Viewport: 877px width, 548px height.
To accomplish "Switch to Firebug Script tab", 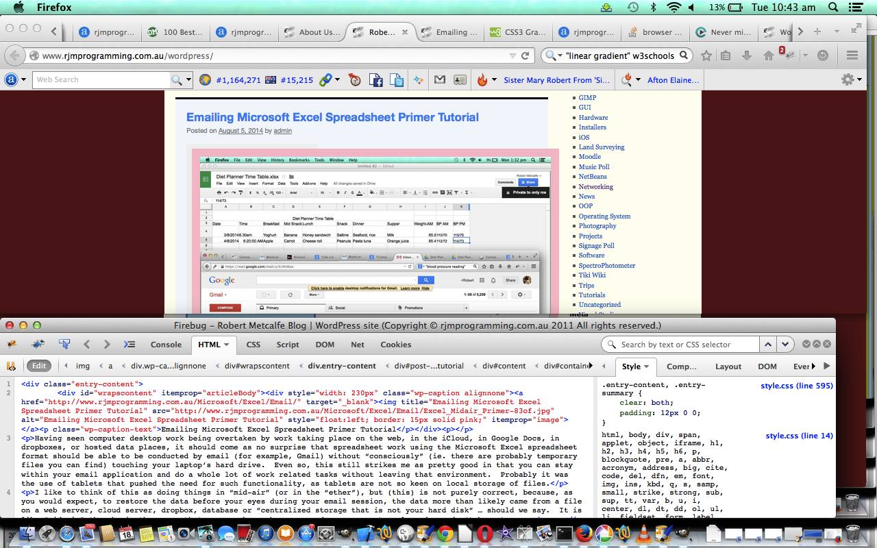I will 288,345.
